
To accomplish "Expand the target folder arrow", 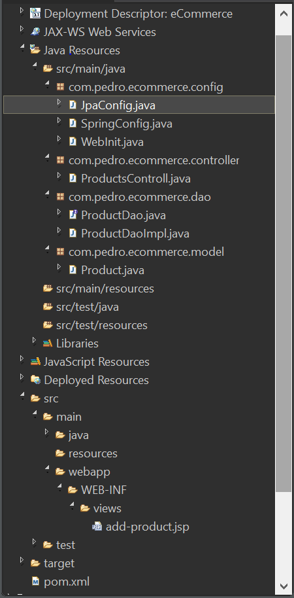I will [22, 560].
